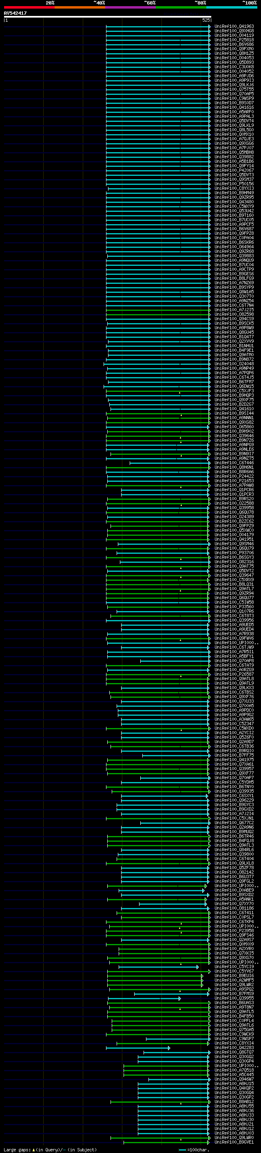The width and height of the screenshot is (261, 1153).
Task: Select the UniRef100_B8AB12 label
Action: point(234,1102)
